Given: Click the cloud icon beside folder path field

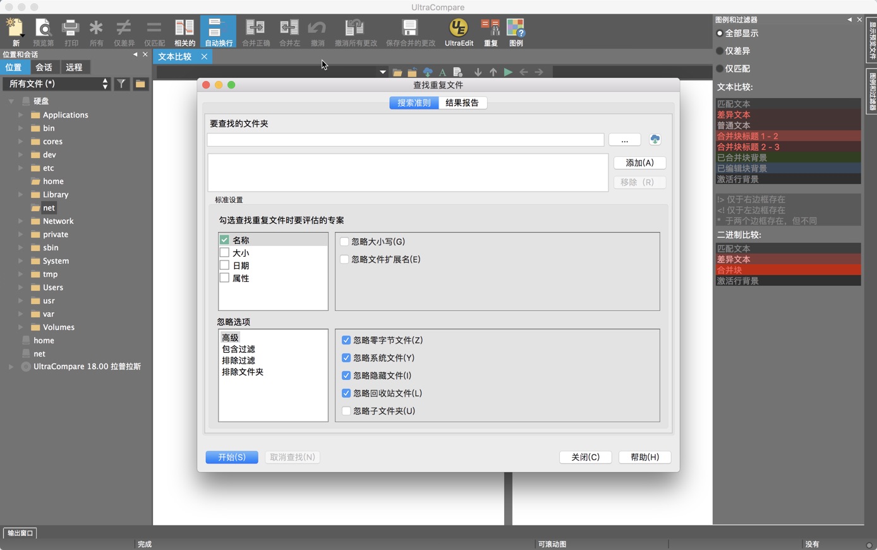Looking at the screenshot, I should click(x=655, y=139).
